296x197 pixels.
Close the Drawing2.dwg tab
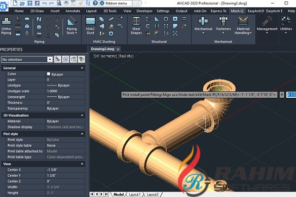click(118, 49)
